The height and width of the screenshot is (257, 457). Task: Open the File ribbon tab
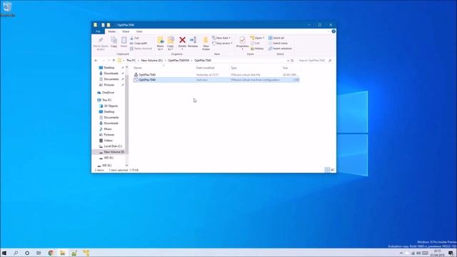click(99, 31)
